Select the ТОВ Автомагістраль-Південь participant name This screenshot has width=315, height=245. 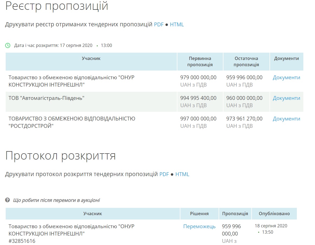[47, 98]
